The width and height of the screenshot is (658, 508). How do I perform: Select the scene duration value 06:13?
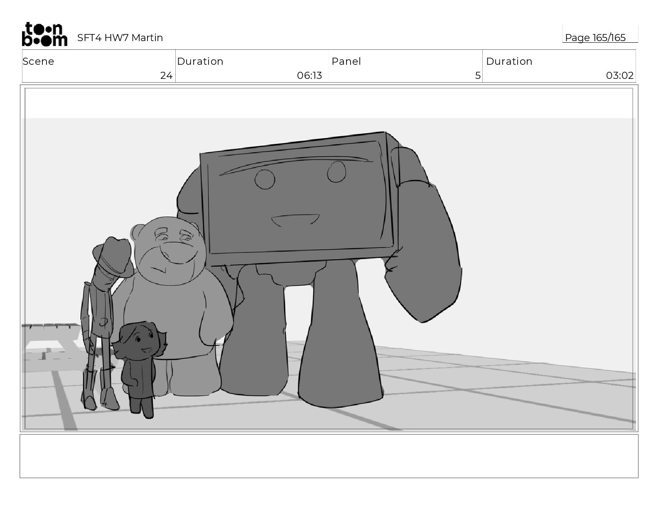point(309,76)
